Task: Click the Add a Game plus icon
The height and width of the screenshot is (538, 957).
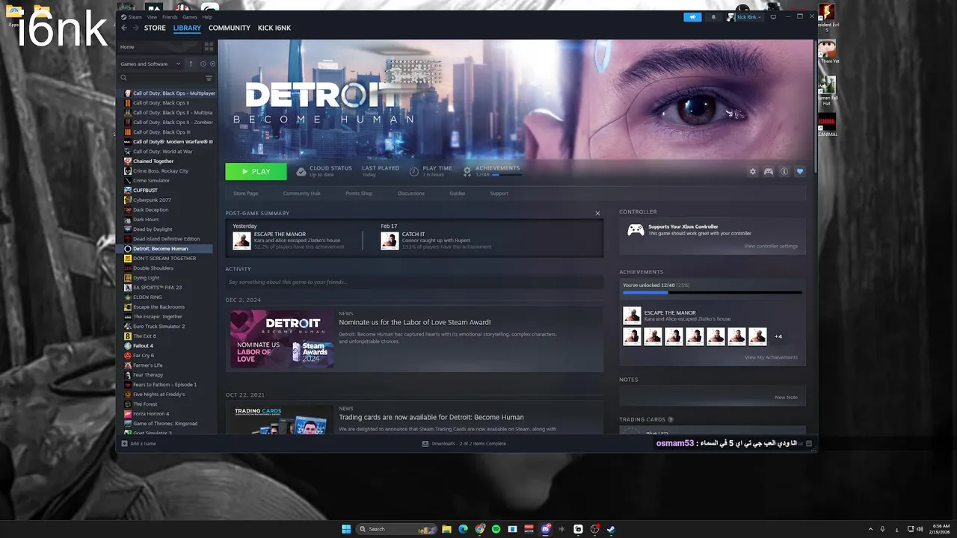Action: click(124, 444)
